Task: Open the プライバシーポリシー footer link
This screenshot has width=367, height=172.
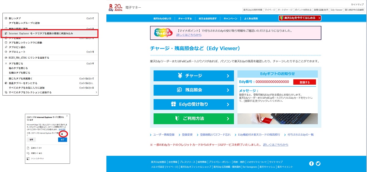Action: 220,162
